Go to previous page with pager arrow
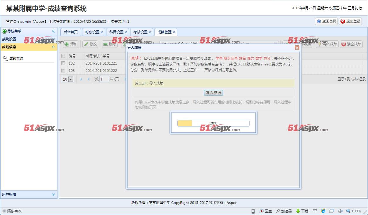 click(89, 79)
